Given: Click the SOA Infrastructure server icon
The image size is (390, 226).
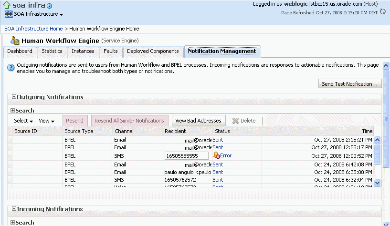Looking at the screenshot, I should pos(9,14).
